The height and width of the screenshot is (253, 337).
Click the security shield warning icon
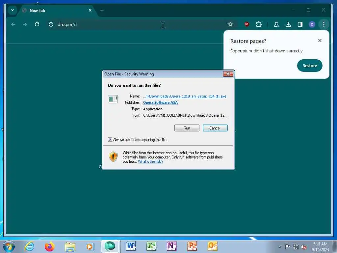coord(113,156)
